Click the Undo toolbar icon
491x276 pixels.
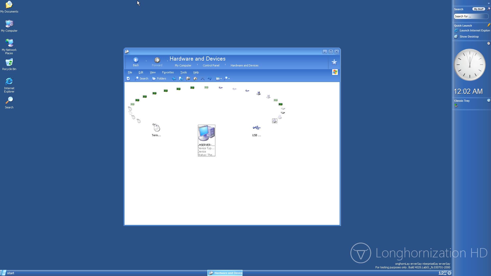tap(209, 78)
